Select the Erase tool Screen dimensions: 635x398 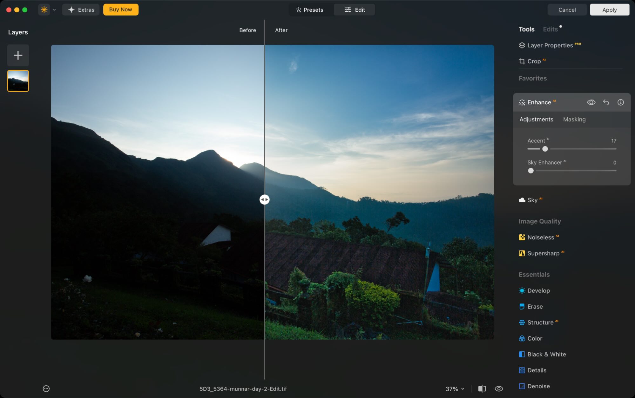pos(535,306)
